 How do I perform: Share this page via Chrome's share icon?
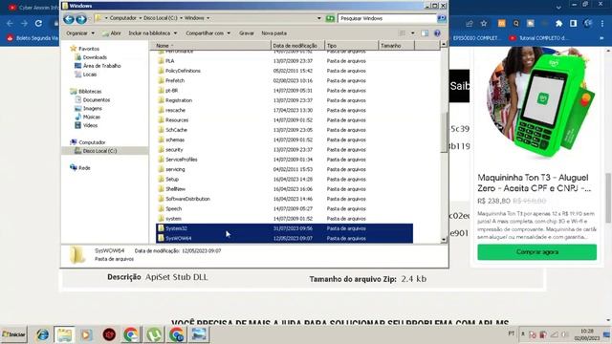(470, 23)
